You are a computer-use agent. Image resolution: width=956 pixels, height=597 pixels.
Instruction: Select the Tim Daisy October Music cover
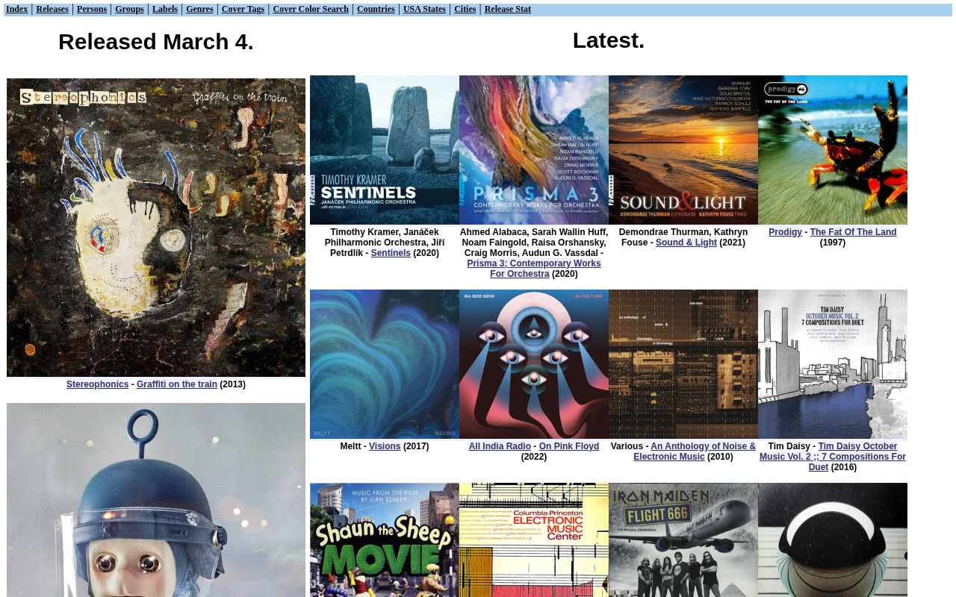(x=833, y=364)
